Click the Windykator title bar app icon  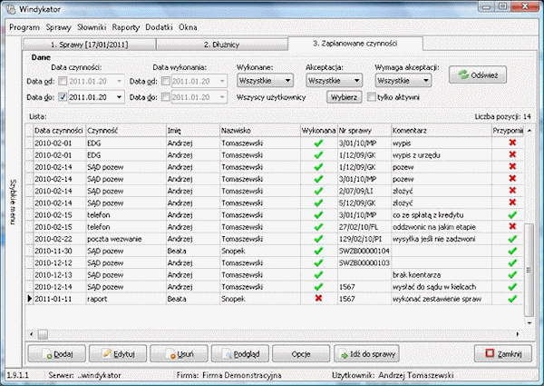pos(10,9)
